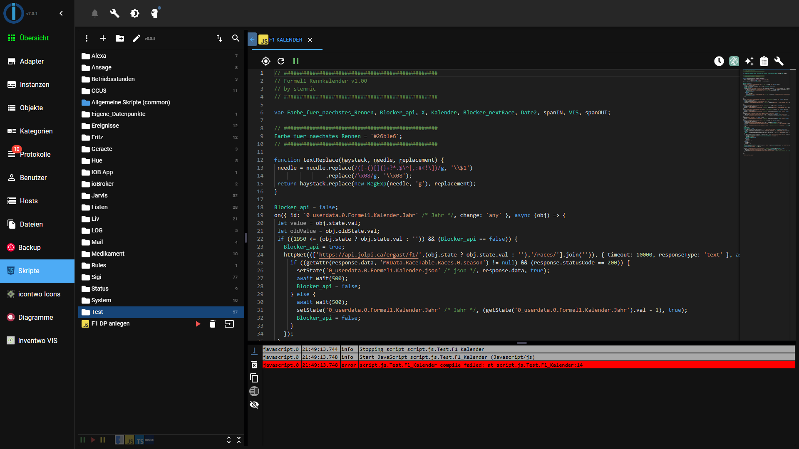This screenshot has height=449, width=799.
Task: Search scripts with the magnifier icon
Action: [x=236, y=38]
